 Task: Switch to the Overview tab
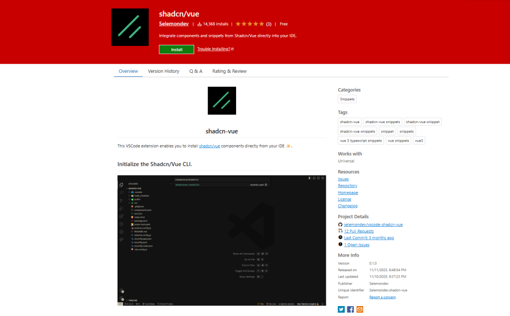(x=128, y=71)
